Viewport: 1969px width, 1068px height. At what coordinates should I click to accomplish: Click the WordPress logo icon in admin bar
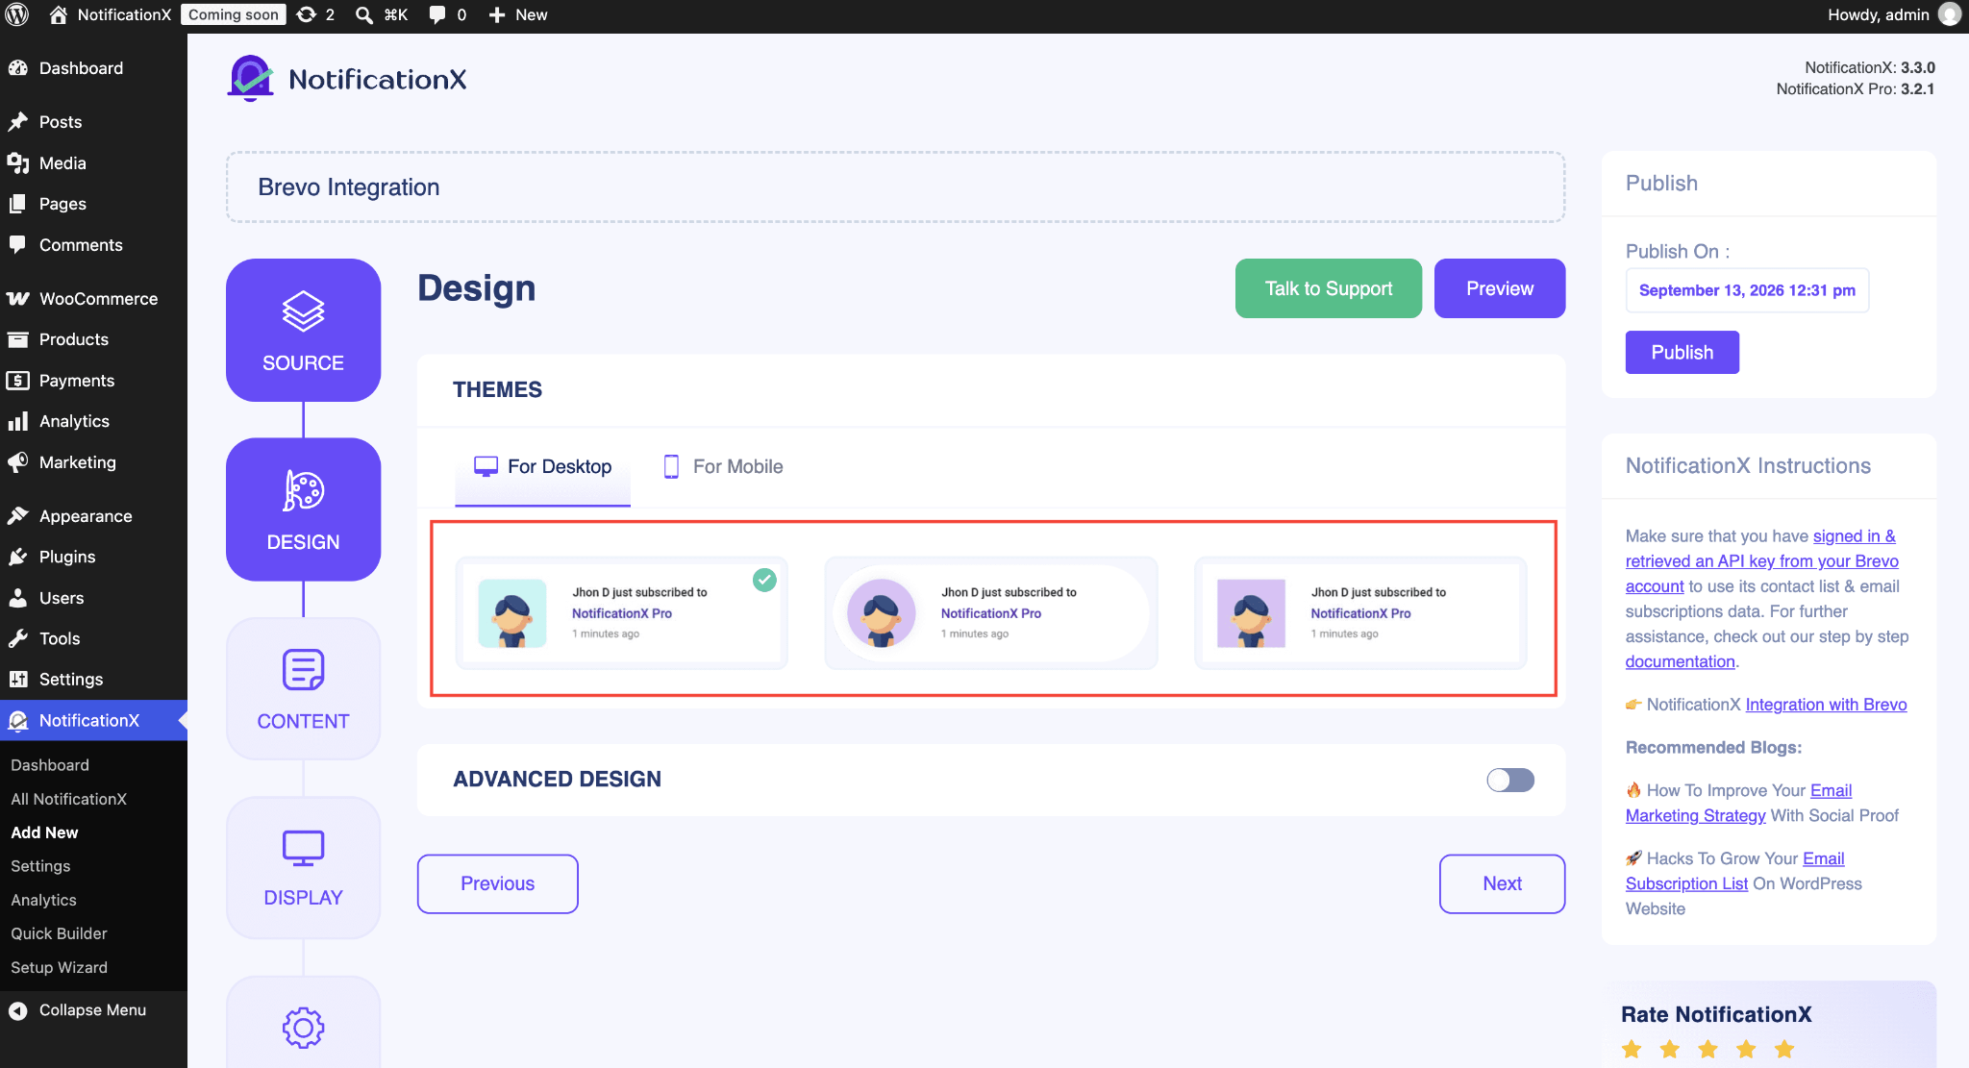(x=17, y=14)
